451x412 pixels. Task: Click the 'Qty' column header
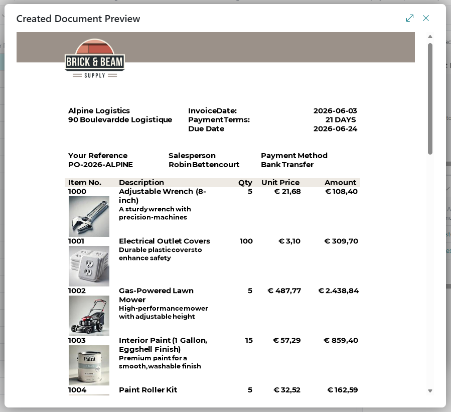[x=245, y=183]
